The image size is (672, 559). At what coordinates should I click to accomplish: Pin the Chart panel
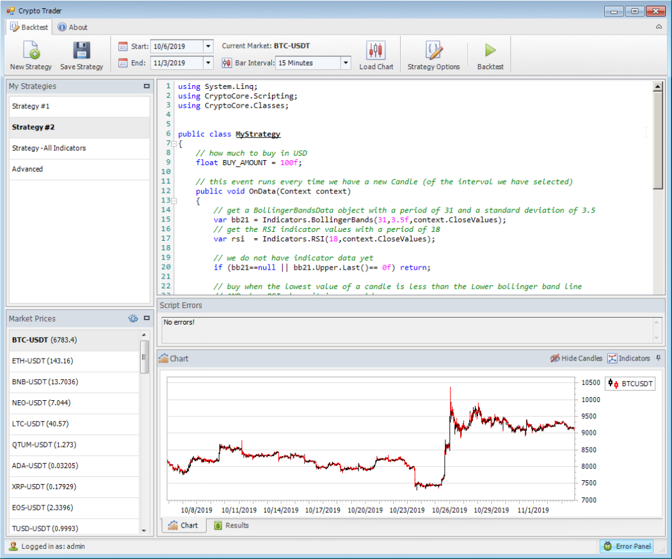pos(659,358)
